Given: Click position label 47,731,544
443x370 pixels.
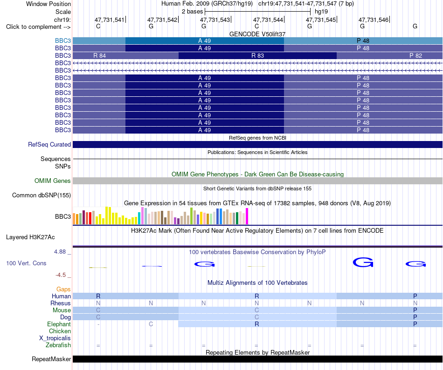Looking at the screenshot, I should pyautogui.click(x=268, y=20).
